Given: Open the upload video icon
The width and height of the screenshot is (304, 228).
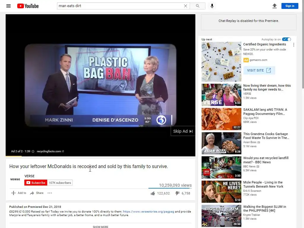Looking at the screenshot, I should click(275, 6).
